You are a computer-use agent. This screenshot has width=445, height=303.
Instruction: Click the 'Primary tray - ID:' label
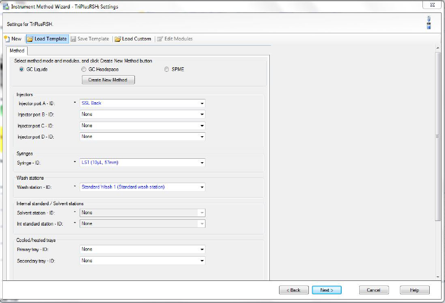[x=33, y=250]
